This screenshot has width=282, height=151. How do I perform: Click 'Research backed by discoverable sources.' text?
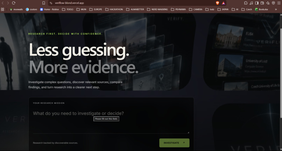[x=55, y=143]
